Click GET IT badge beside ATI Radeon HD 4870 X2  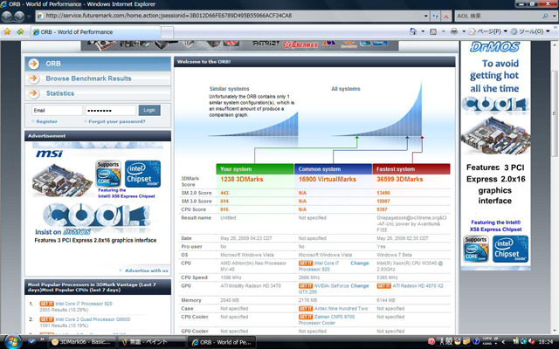(x=384, y=285)
